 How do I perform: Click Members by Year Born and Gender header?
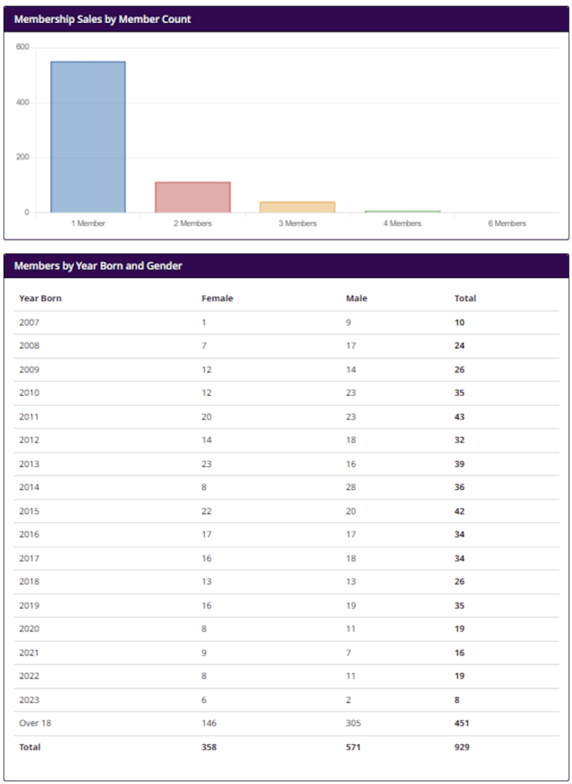(98, 266)
